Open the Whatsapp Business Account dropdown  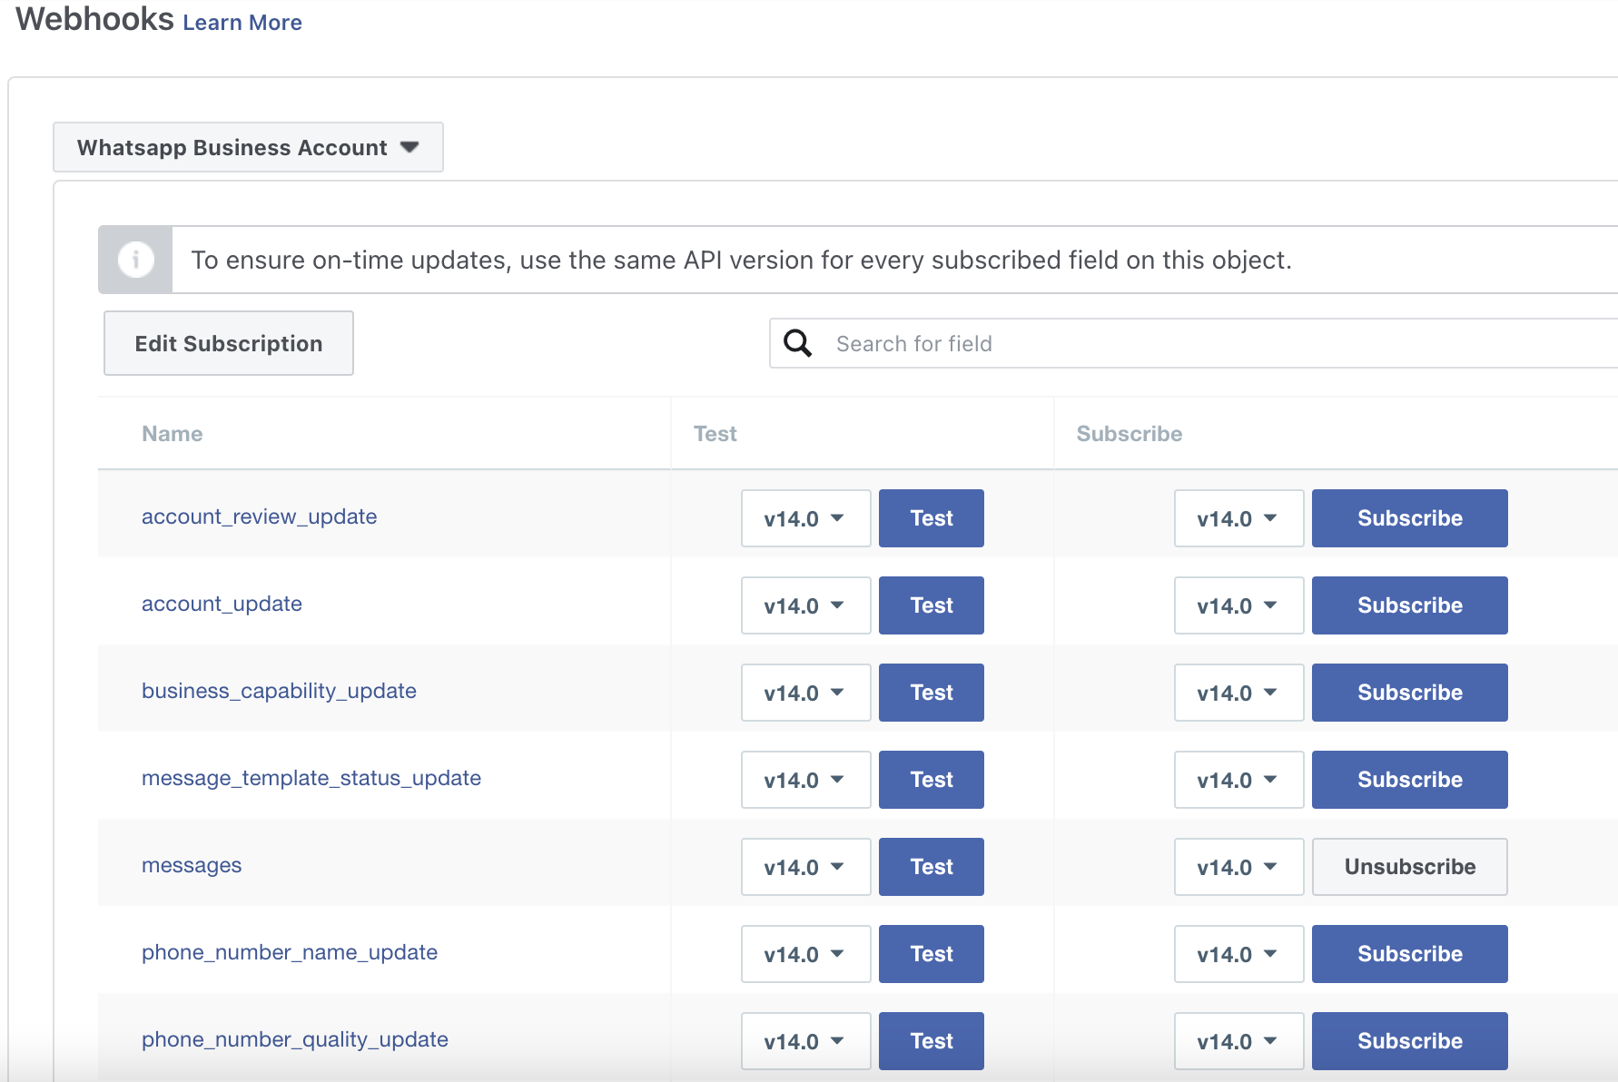(248, 148)
